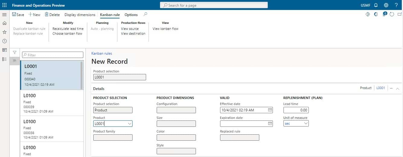The width and height of the screenshot is (403, 157).
Task: Click the USMF company selector
Action: pos(366,5)
